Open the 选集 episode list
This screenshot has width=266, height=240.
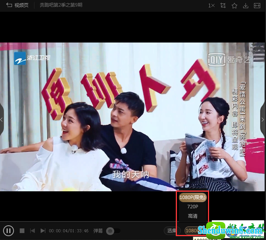pyautogui.click(x=172, y=230)
